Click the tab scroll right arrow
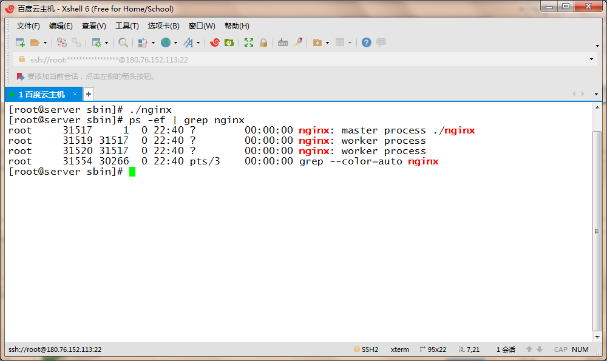 point(583,94)
